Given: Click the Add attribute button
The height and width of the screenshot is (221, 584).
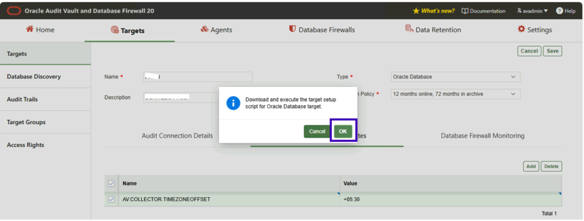Looking at the screenshot, I should tap(531, 166).
